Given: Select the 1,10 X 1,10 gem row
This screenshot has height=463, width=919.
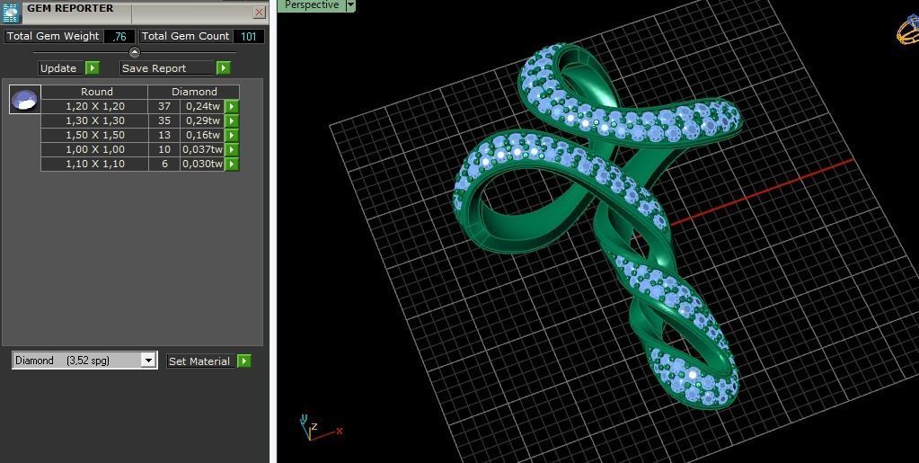Looking at the screenshot, I should pos(140,164).
